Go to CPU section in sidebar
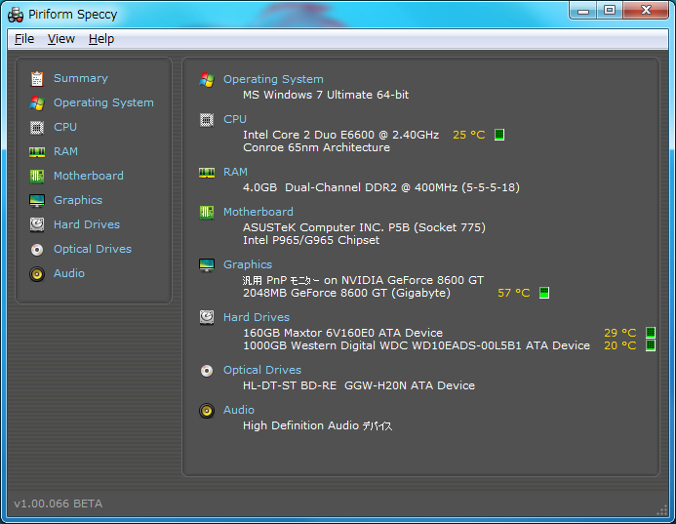 [x=65, y=127]
